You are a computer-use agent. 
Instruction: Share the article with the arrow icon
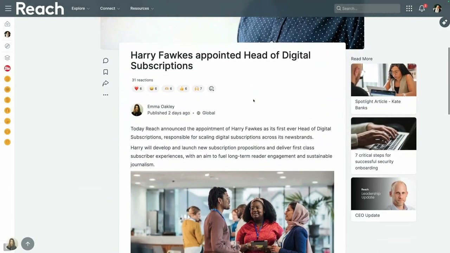tap(105, 83)
